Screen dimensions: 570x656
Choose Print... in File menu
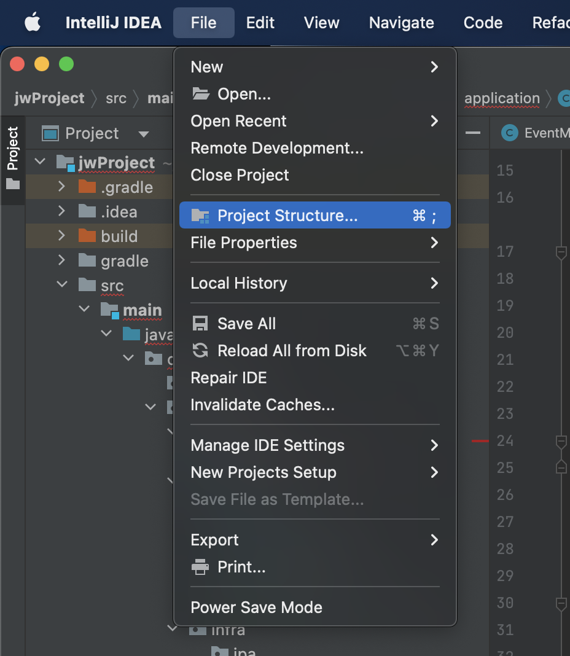314,568
